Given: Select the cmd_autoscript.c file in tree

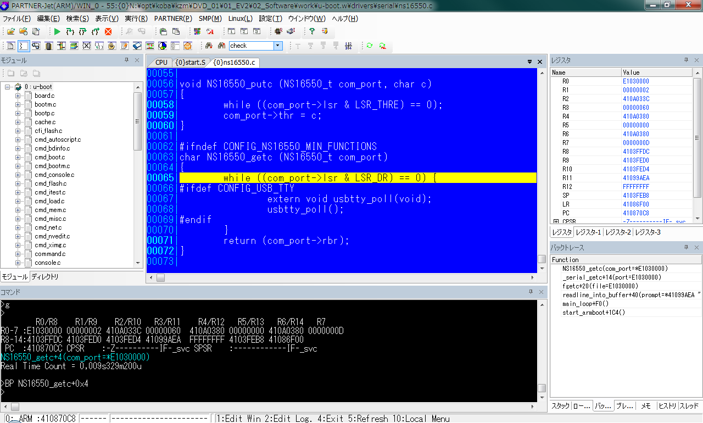Looking at the screenshot, I should (x=58, y=140).
